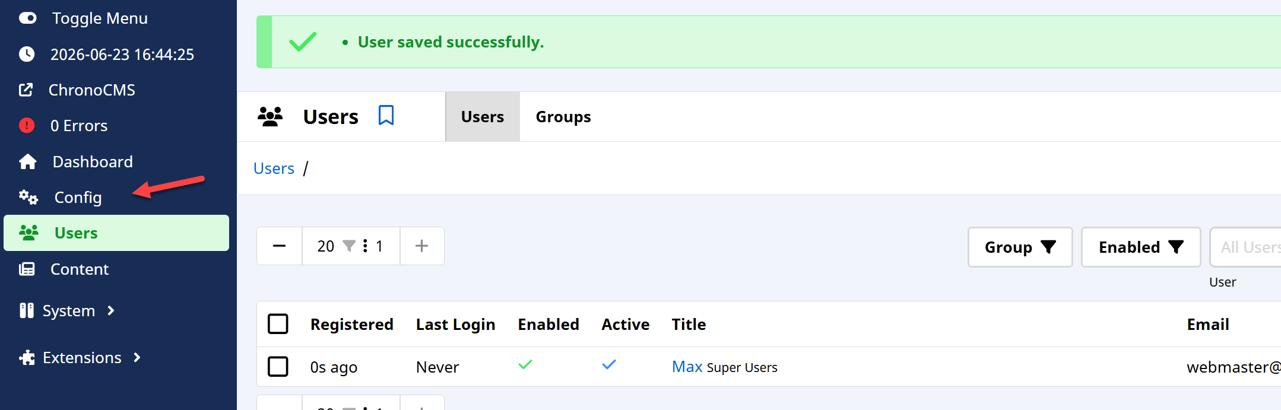This screenshot has width=1281, height=410.
Task: Switch to the Groups tab
Action: click(x=563, y=116)
